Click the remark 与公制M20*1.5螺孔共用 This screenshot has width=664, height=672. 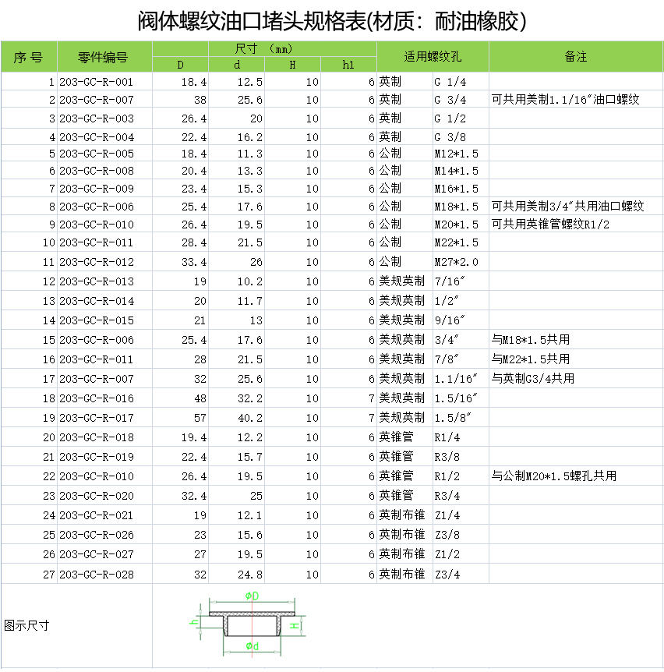[x=554, y=476]
